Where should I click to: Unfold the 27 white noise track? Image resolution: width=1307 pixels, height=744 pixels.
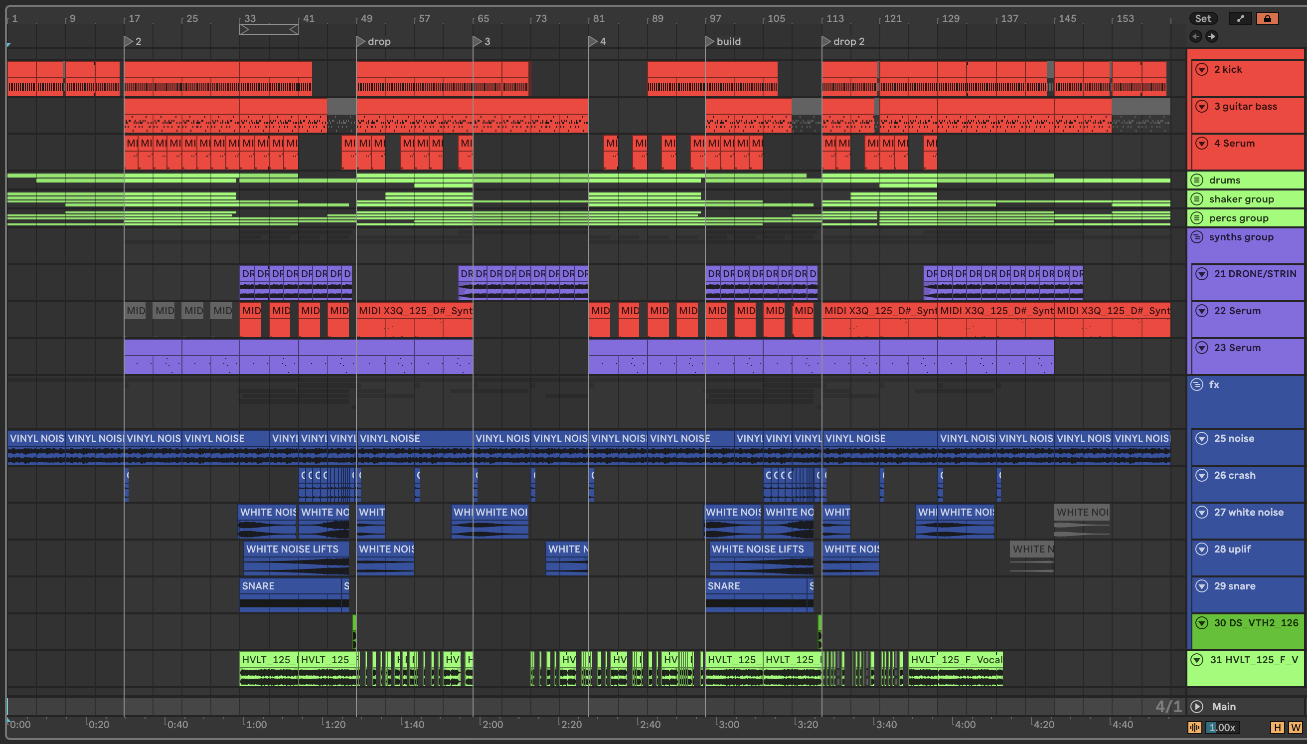coord(1202,512)
